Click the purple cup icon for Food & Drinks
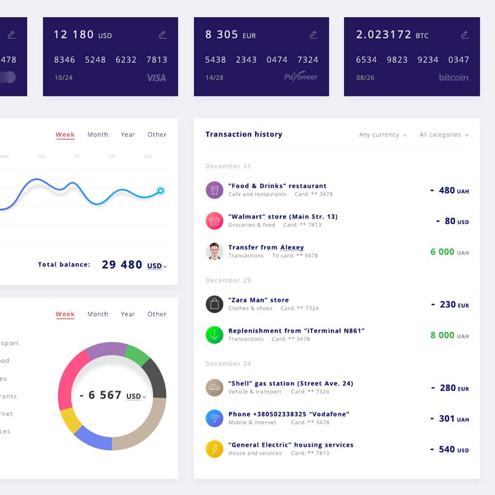Viewport: 495px width, 495px height. click(214, 190)
